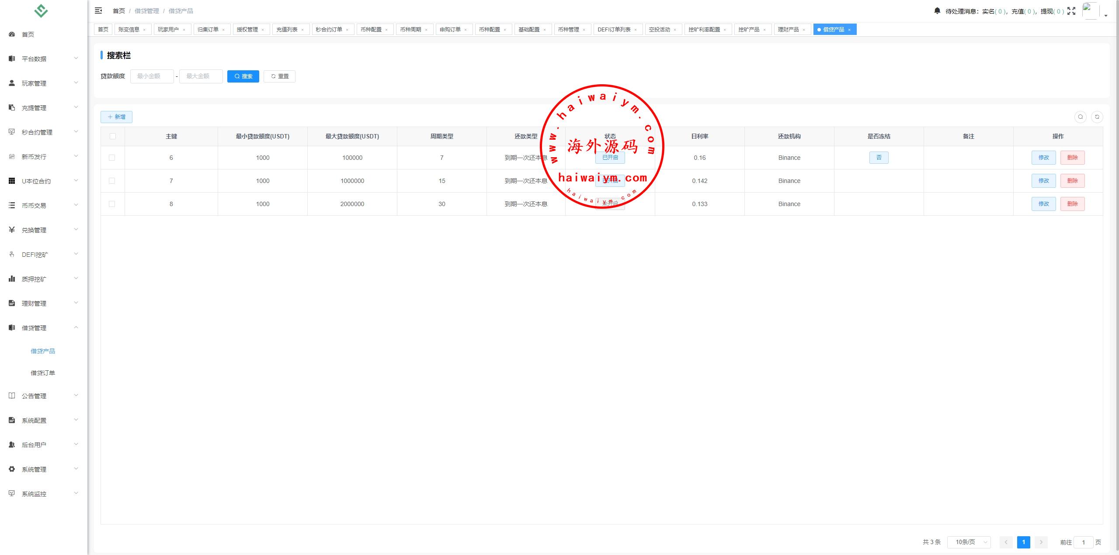The width and height of the screenshot is (1119, 555).
Task: Open 首页 from the sidebar dashboard icon
Action: [12, 34]
